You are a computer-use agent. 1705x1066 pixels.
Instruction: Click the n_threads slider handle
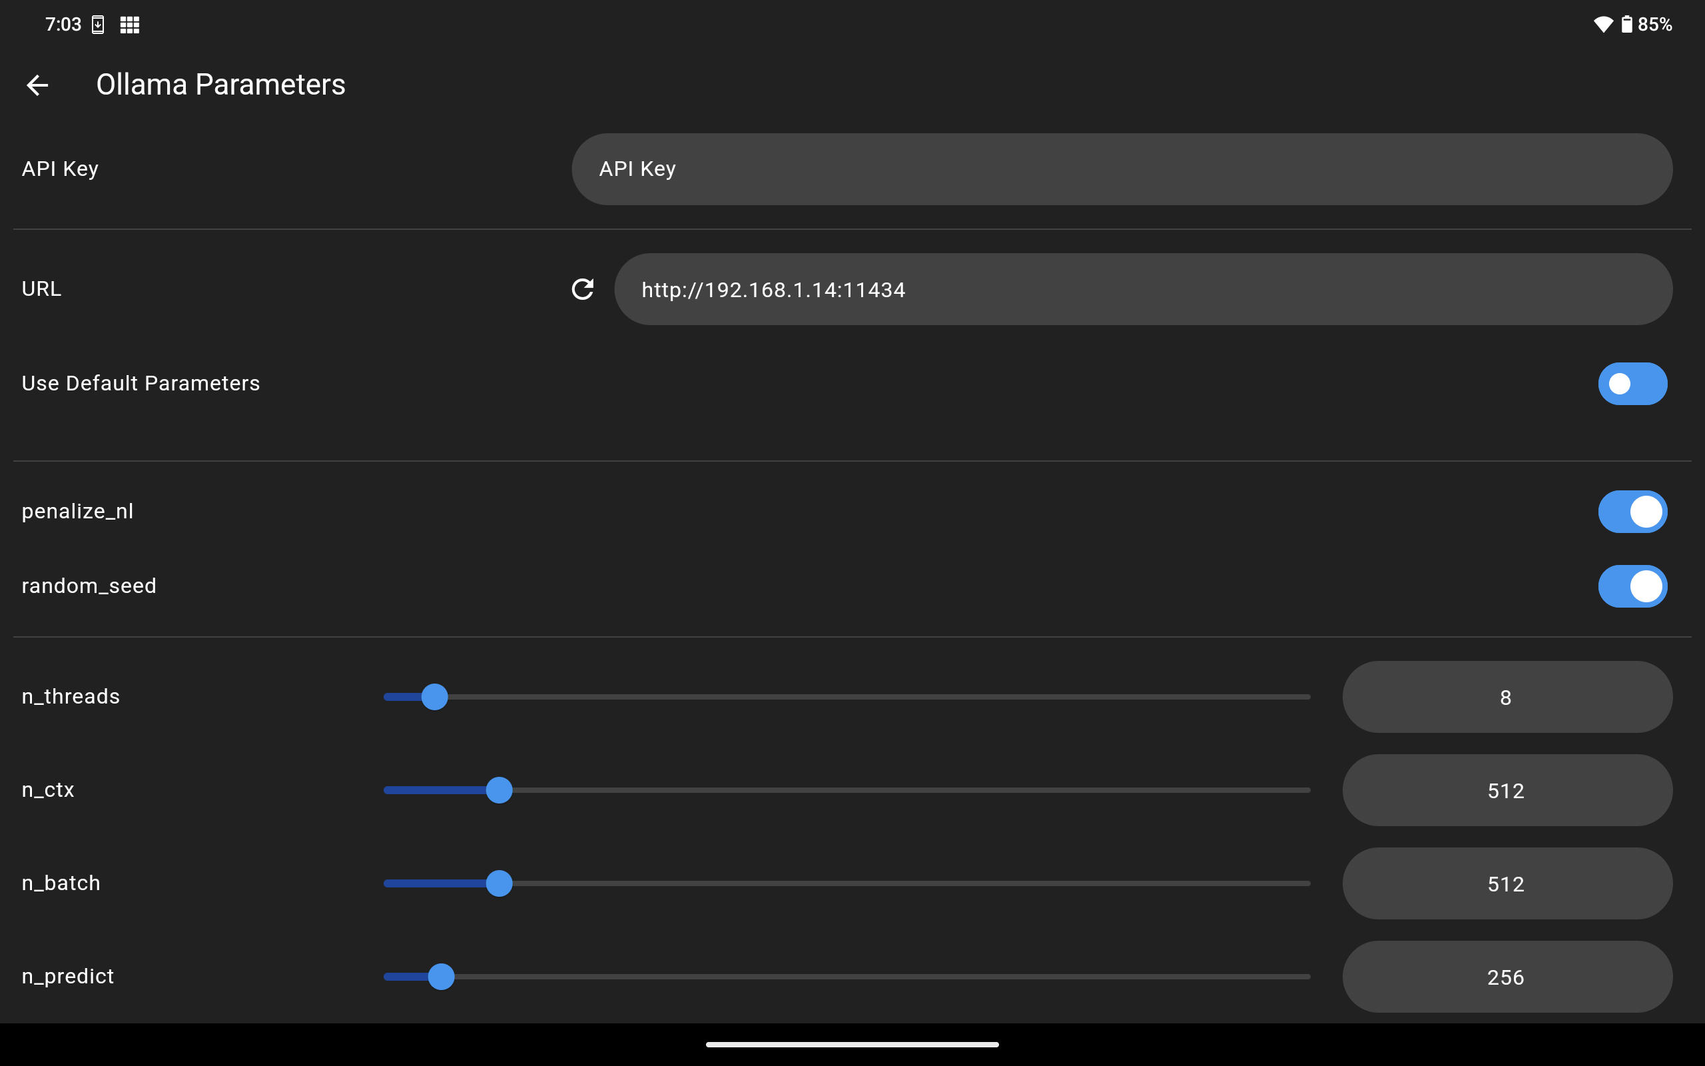pyautogui.click(x=435, y=697)
